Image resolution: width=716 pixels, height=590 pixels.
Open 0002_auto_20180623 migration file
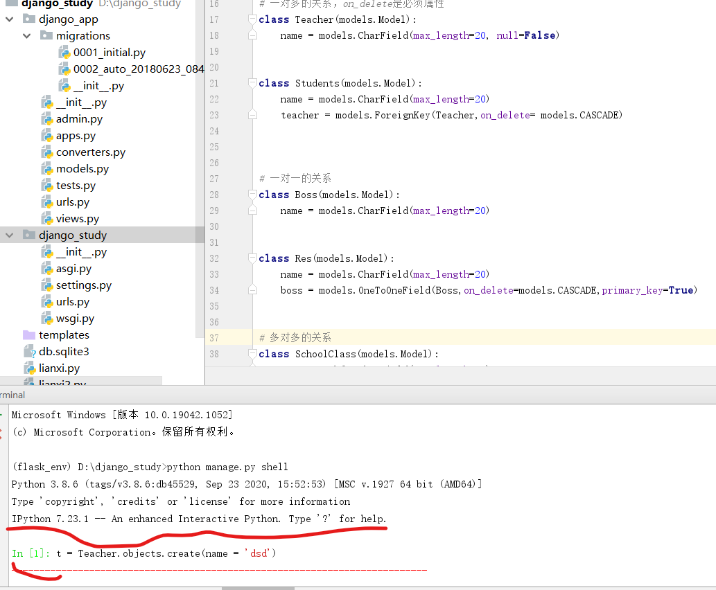click(x=139, y=69)
